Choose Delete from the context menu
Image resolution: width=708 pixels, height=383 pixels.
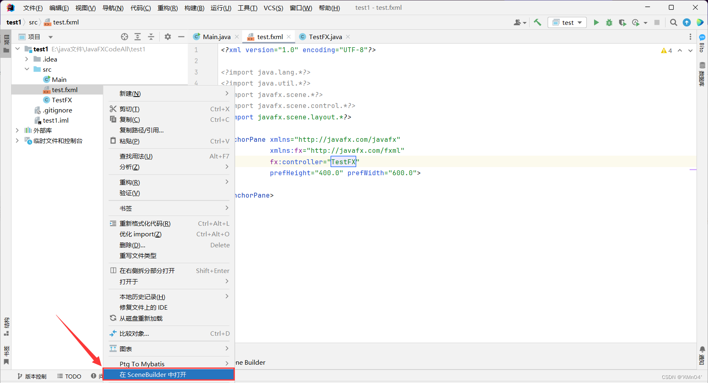click(169, 245)
